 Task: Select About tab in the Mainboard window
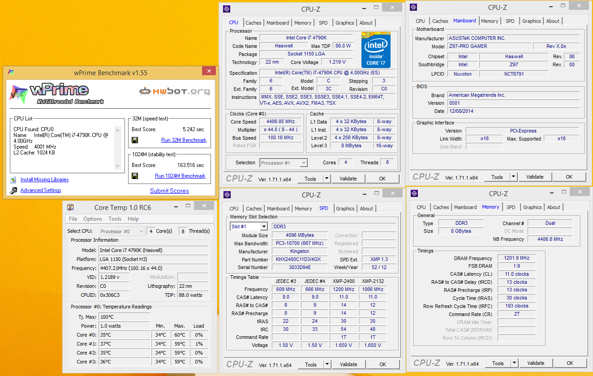click(553, 21)
